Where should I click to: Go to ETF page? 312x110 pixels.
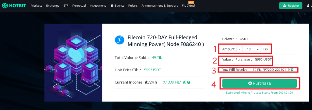[66, 5]
